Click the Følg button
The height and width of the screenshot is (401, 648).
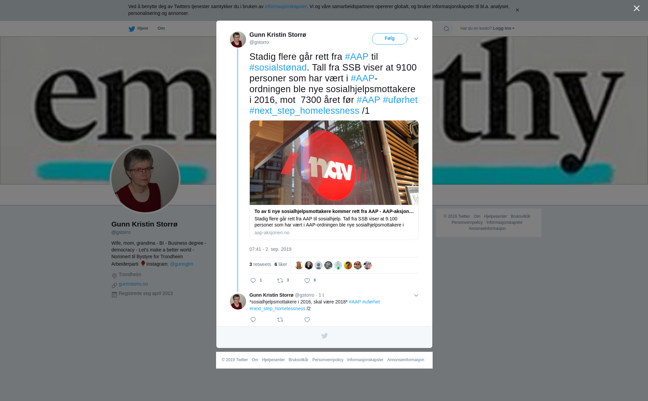click(x=389, y=39)
